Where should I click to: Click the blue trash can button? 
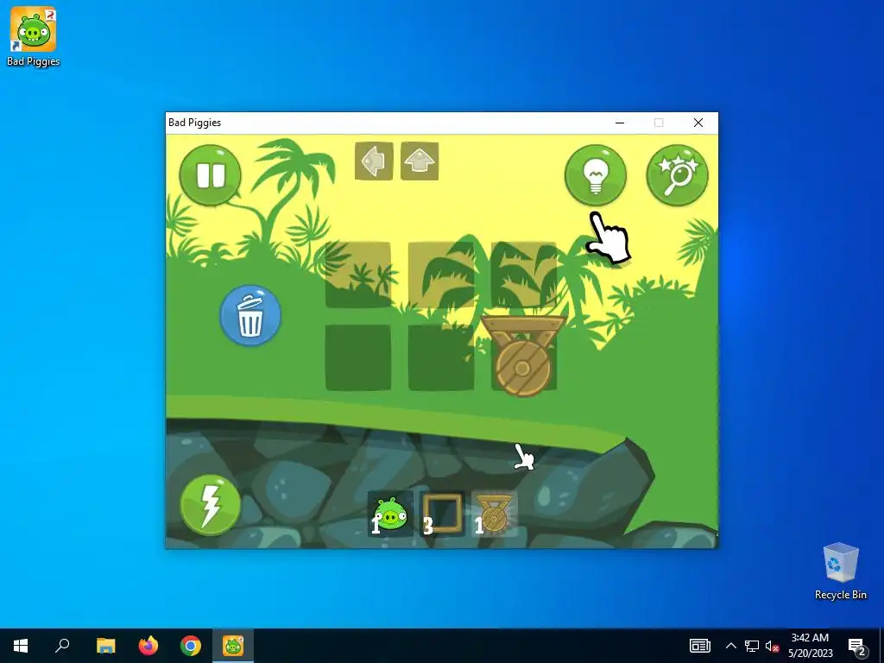(x=250, y=315)
